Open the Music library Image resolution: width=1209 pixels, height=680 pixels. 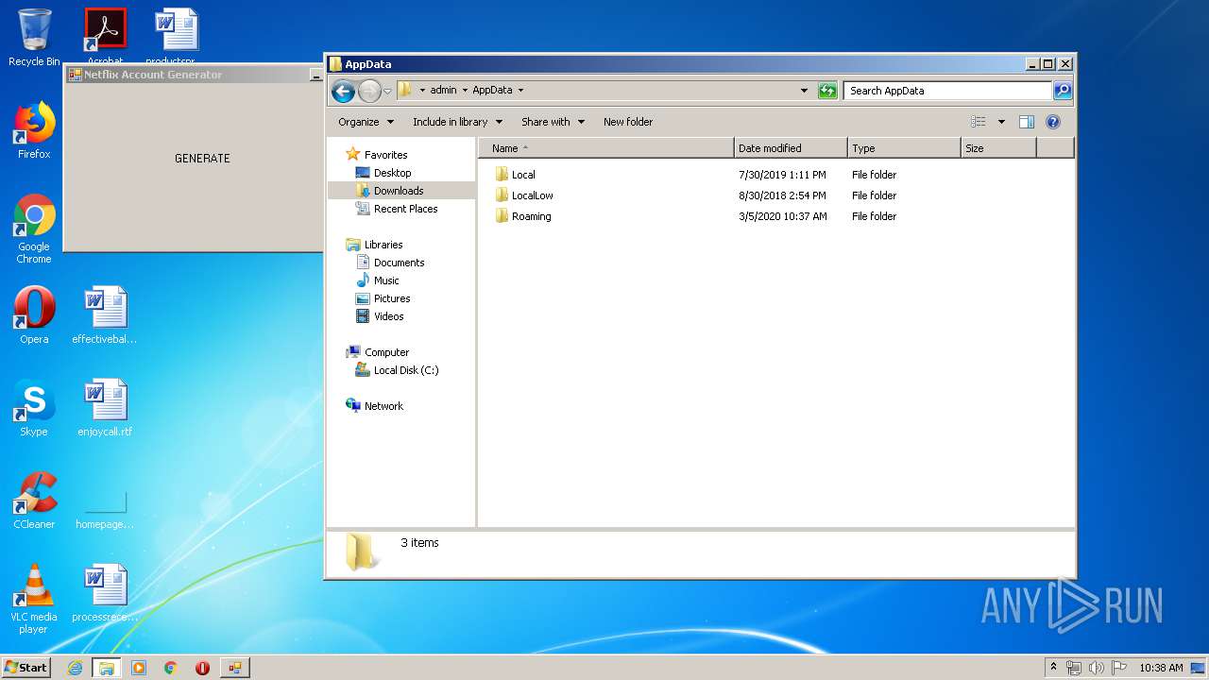click(378, 280)
